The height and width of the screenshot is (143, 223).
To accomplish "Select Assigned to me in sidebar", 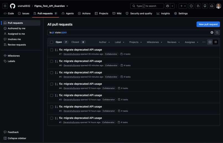I will [21, 34].
